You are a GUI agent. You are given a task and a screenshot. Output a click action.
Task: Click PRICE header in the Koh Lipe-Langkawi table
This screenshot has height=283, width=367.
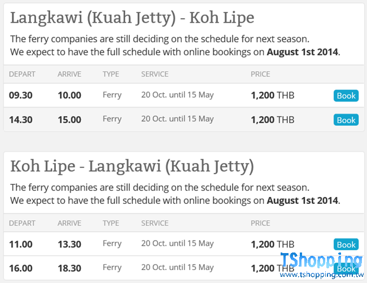click(x=260, y=223)
